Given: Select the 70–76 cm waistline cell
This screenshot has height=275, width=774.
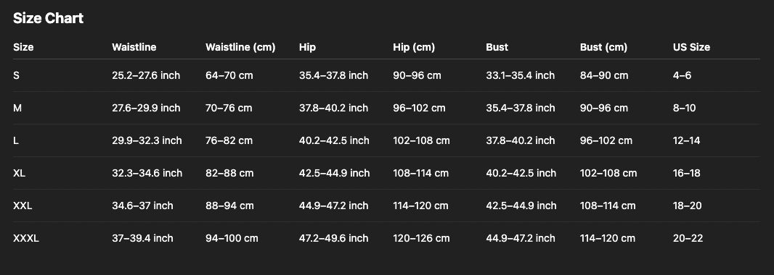Looking at the screenshot, I should point(229,108).
